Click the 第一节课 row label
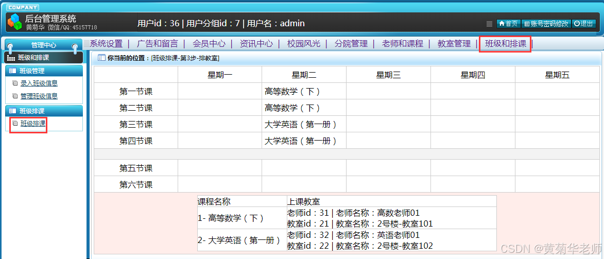Screen dimensions: 604x259 point(136,91)
